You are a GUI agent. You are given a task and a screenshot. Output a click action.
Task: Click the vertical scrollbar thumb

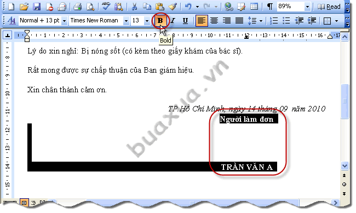(x=344, y=101)
